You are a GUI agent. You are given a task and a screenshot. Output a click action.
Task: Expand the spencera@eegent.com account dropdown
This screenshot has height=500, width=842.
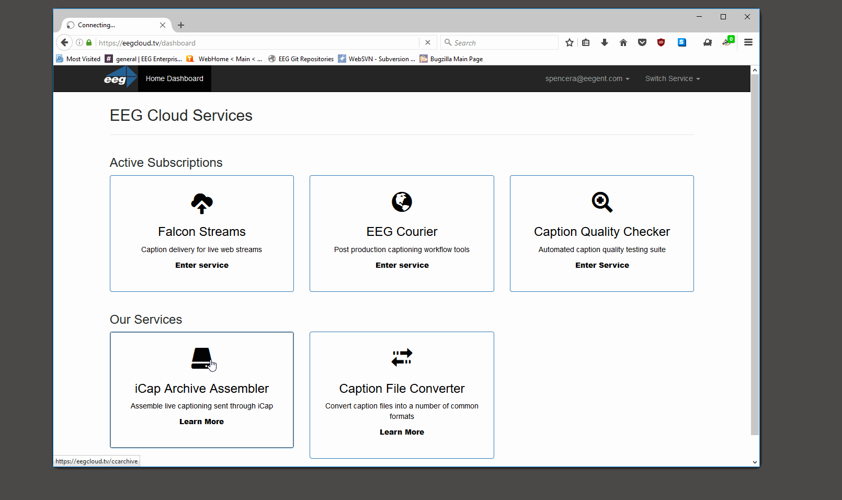click(587, 78)
